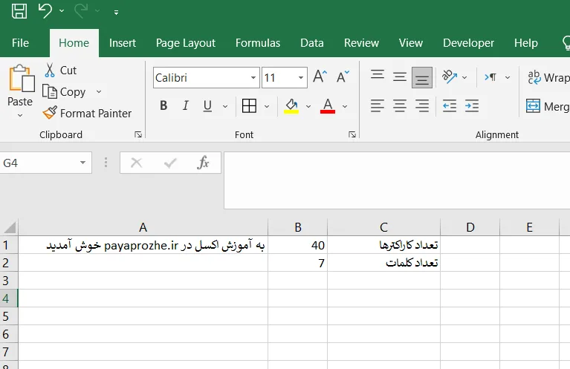The image size is (570, 369).
Task: Click the Help tab
Action: (x=525, y=43)
